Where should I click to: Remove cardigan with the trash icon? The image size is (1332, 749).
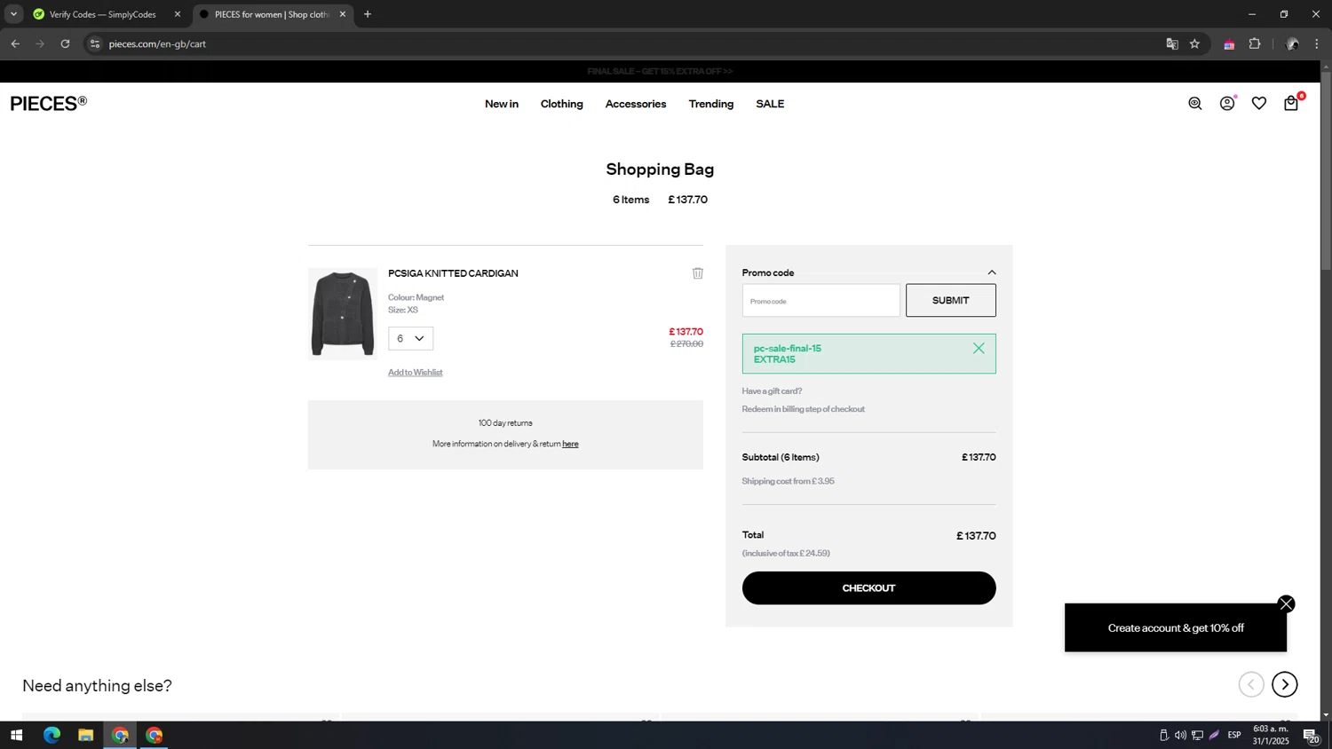[698, 273]
